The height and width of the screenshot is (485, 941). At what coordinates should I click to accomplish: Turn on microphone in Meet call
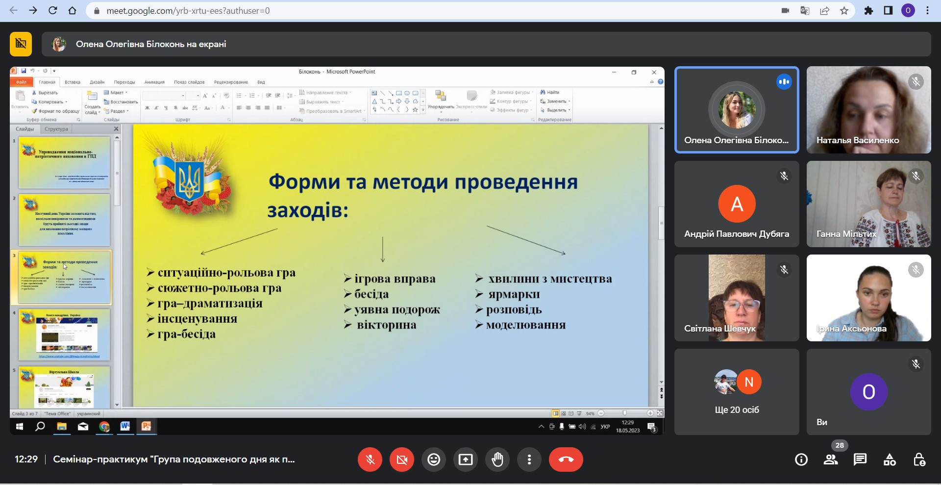(370, 459)
